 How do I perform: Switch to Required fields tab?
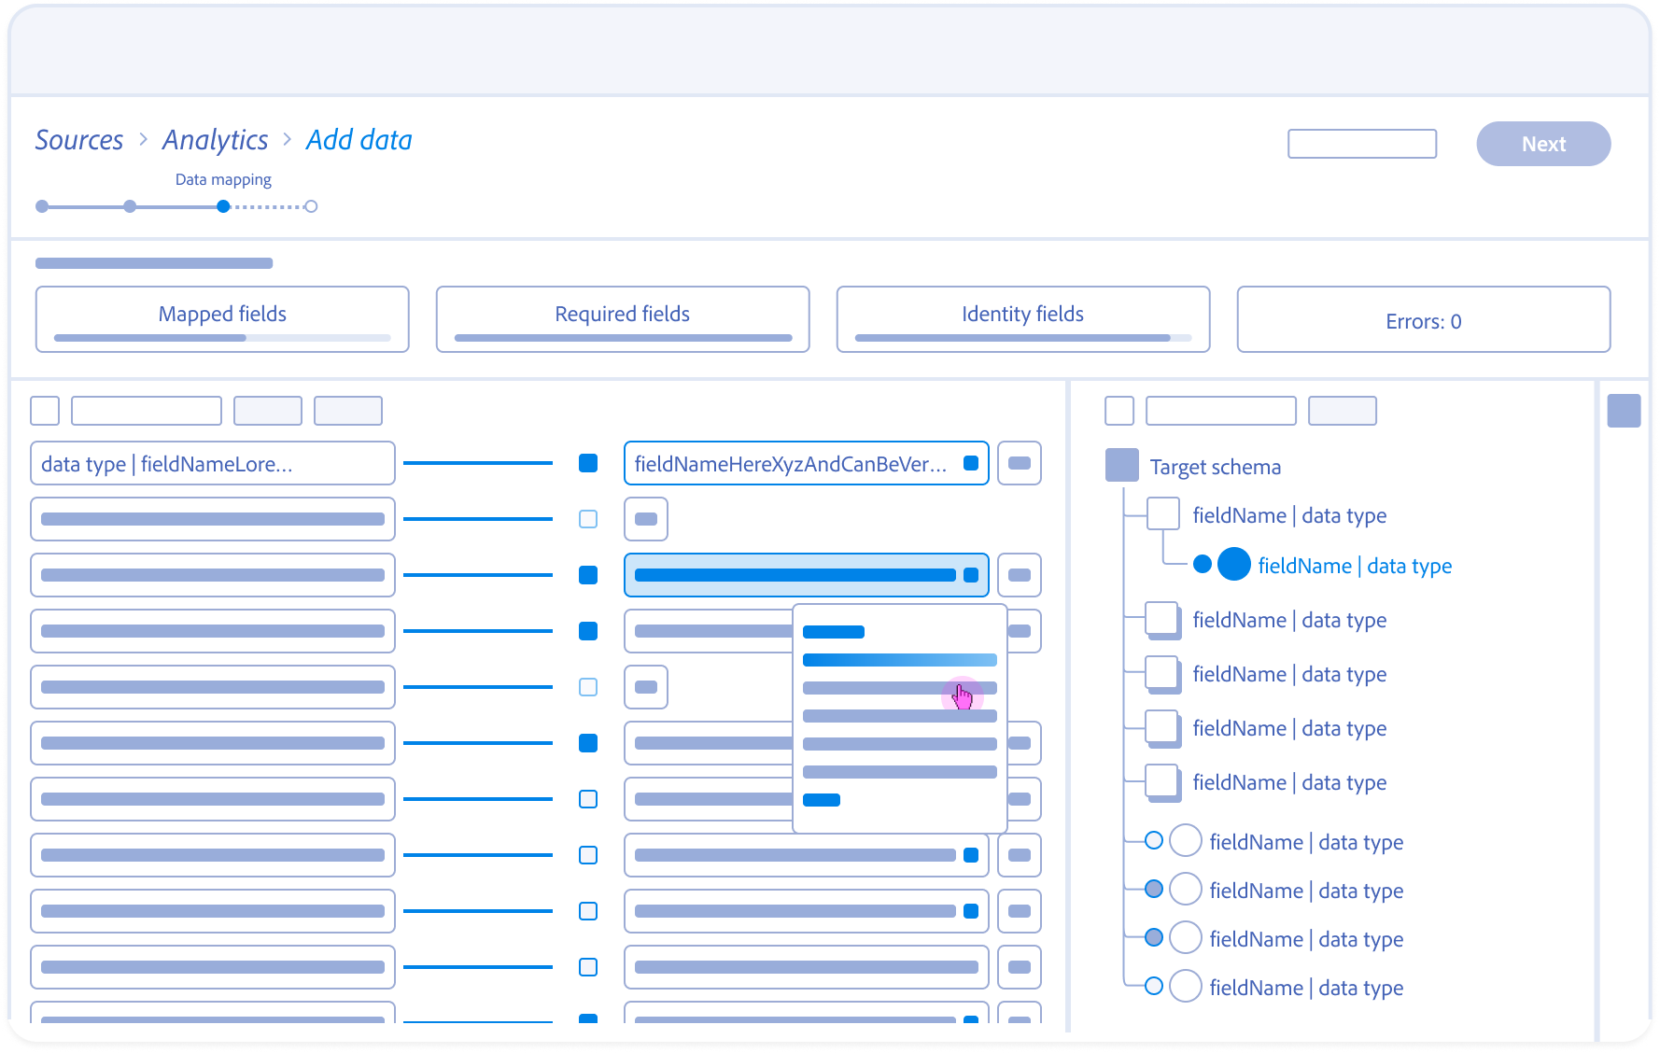[x=623, y=319]
